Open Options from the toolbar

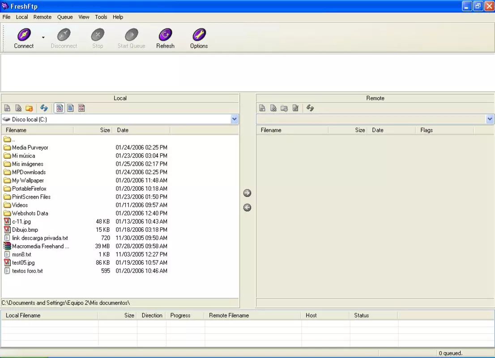(x=199, y=38)
